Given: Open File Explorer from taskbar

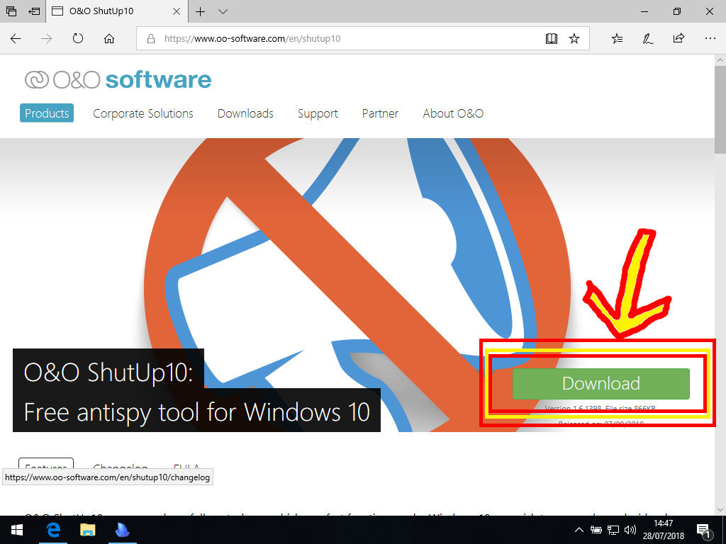Looking at the screenshot, I should (x=87, y=530).
